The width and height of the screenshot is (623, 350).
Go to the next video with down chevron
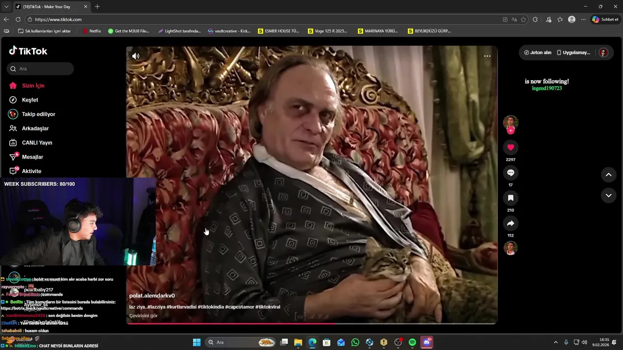point(608,195)
